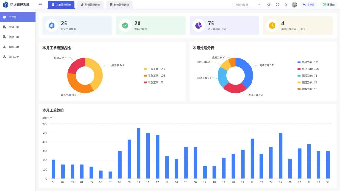Select the tallest bar, day 10, in 本月工单趋势

[139, 154]
